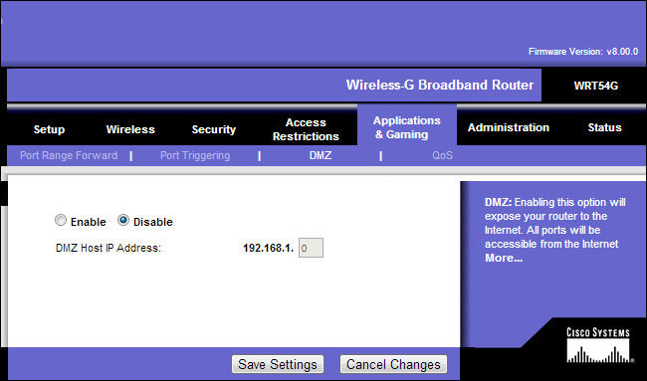Open the Security tab

214,129
